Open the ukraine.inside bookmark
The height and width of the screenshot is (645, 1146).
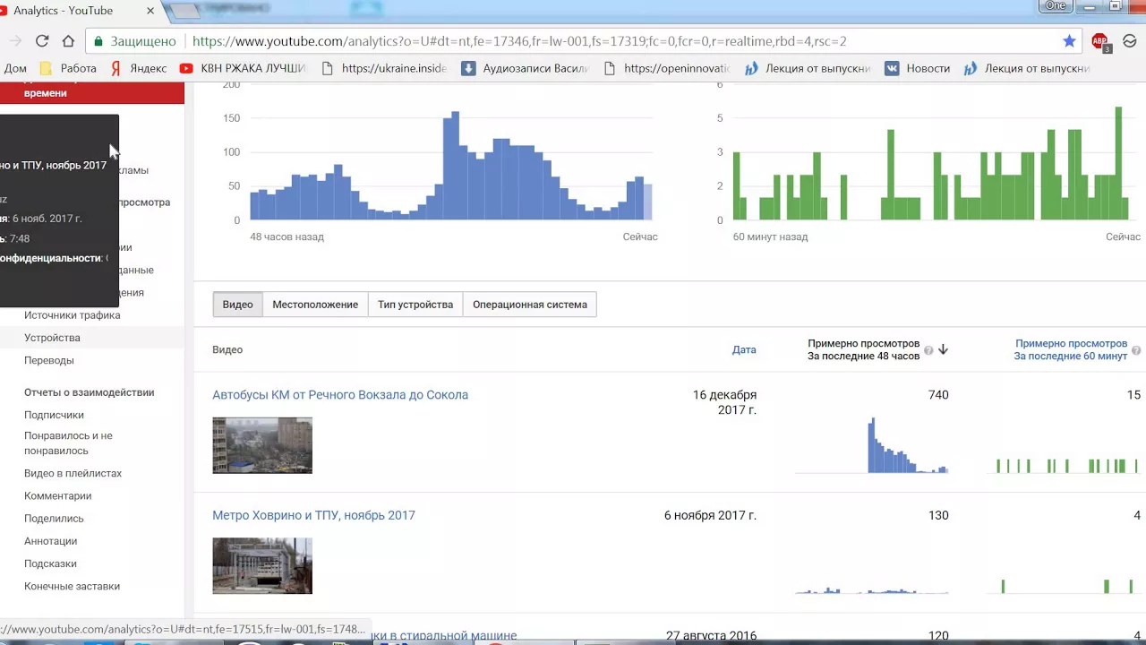point(384,68)
